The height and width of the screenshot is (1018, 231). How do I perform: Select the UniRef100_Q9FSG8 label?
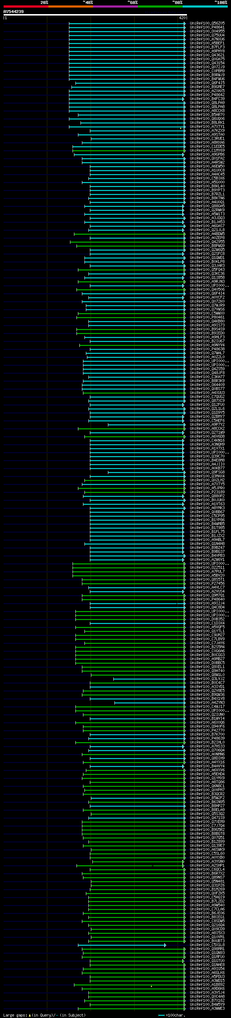[x=207, y=472]
